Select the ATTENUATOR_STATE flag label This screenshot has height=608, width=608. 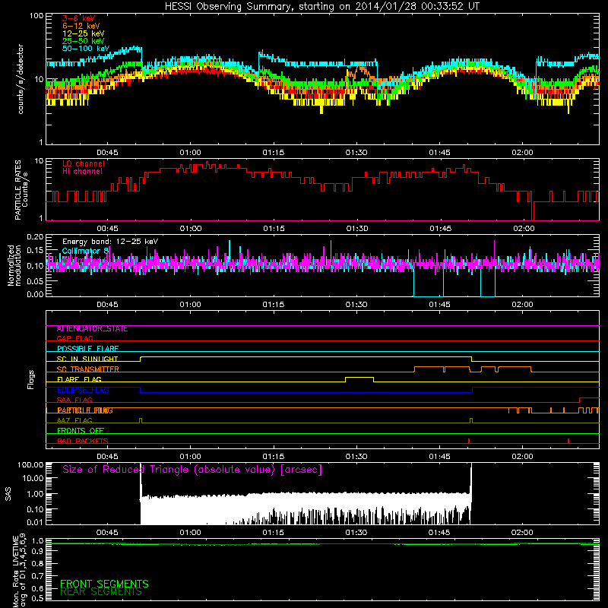pos(92,329)
